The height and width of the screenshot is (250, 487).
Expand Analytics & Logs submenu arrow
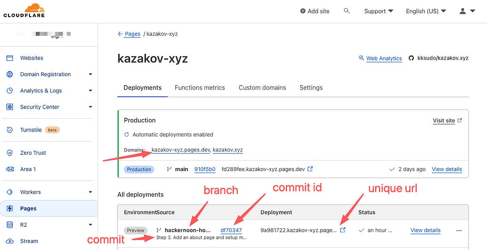coord(90,90)
